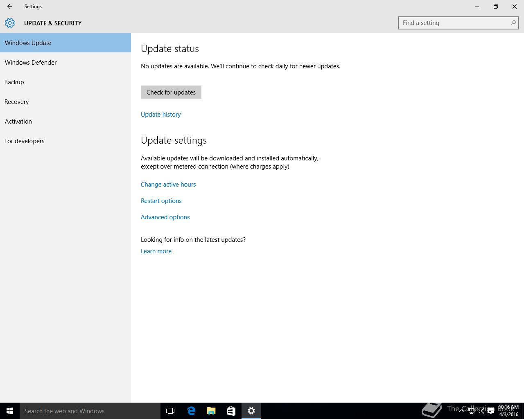The image size is (524, 419).
Task: Show hidden system tray icons
Action: (x=461, y=411)
